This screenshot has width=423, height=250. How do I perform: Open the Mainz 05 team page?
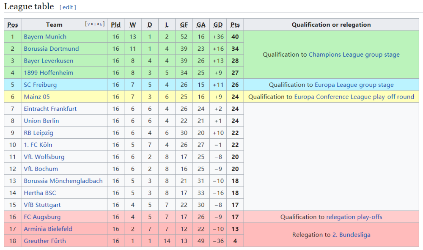coord(37,96)
